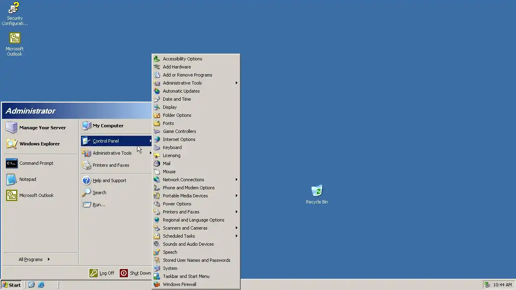Launch Microsoft Outlook from Start menu pinned list

point(41,195)
